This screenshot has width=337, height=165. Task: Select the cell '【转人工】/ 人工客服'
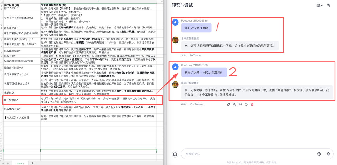coord(22,118)
